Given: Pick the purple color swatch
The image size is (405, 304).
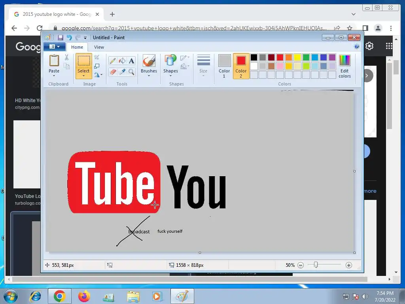Looking at the screenshot, I should (x=332, y=57).
